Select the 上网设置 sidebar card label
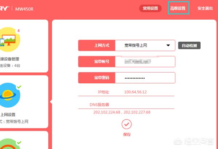The height and width of the screenshot is (149, 218). click(8, 115)
